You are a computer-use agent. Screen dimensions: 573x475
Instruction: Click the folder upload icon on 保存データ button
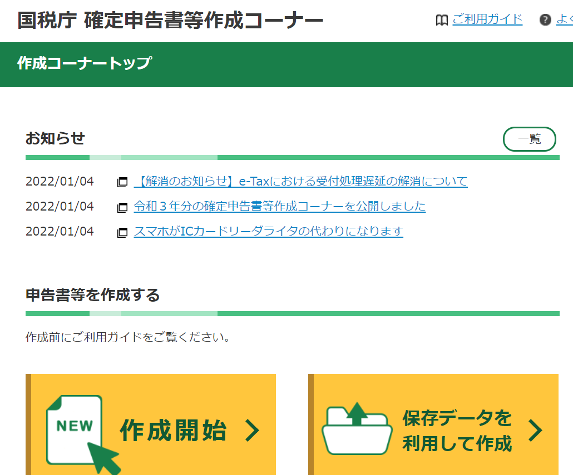click(357, 429)
